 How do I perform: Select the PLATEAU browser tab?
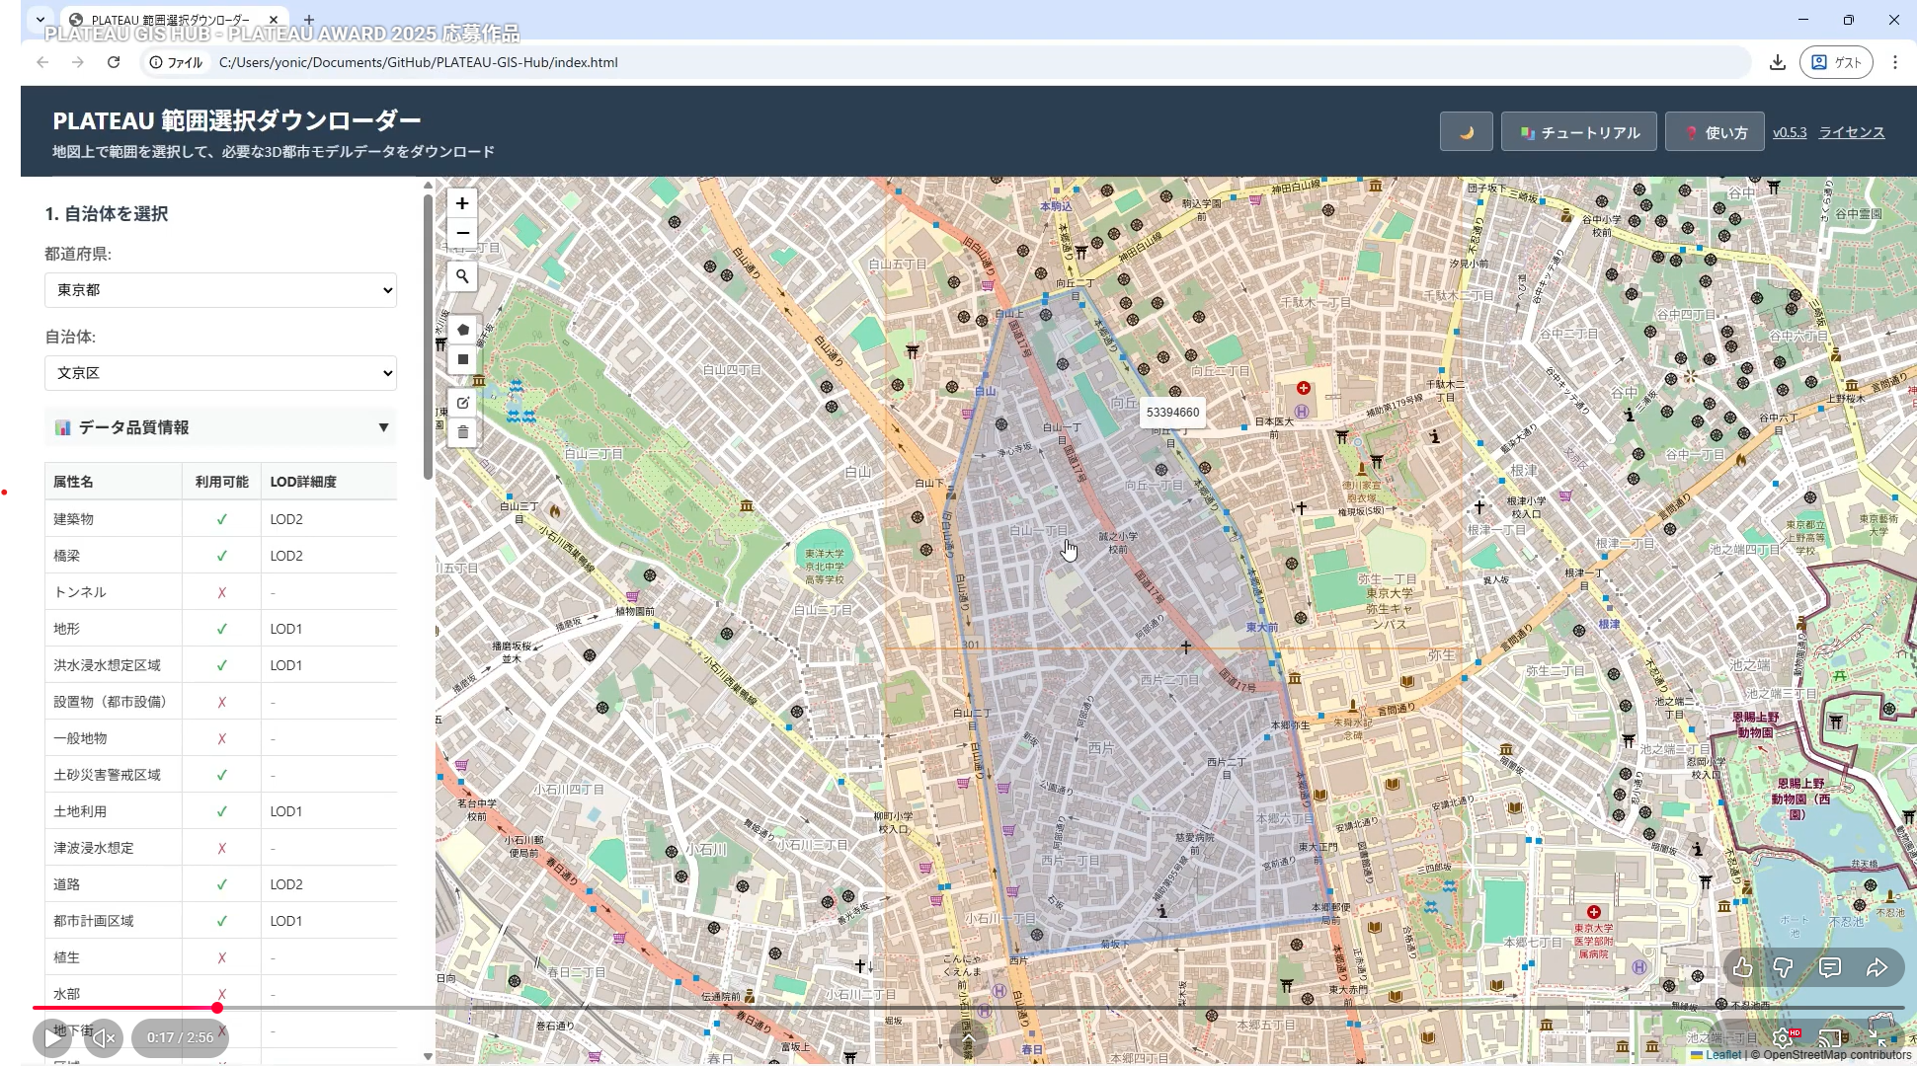170,19
